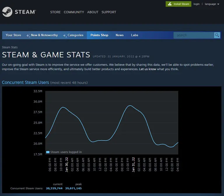The image size is (224, 196).
Task: Click the 20.0M y-axis label
Action: coord(38,144)
